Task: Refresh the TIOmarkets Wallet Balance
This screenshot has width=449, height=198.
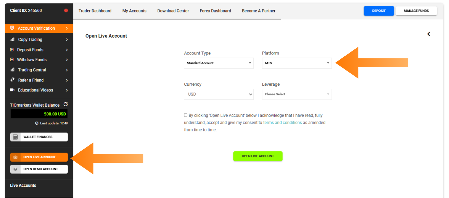Action: point(65,104)
